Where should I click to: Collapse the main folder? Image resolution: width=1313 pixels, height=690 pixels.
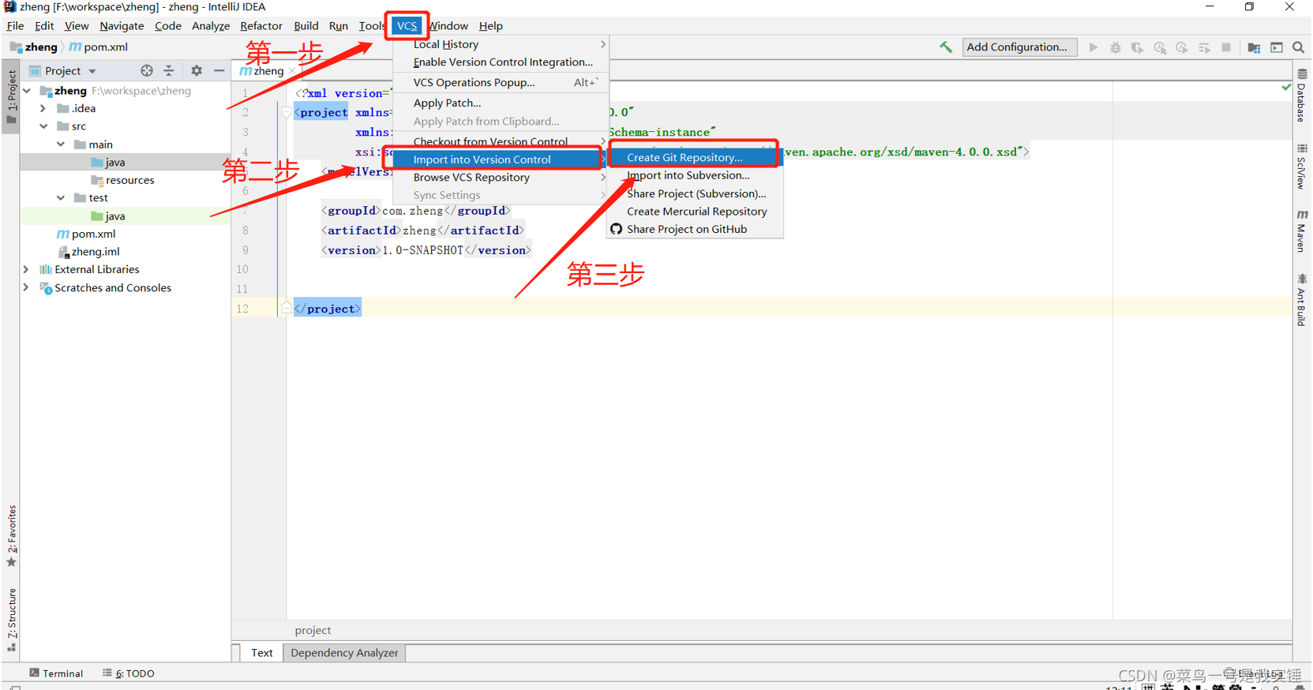point(61,144)
